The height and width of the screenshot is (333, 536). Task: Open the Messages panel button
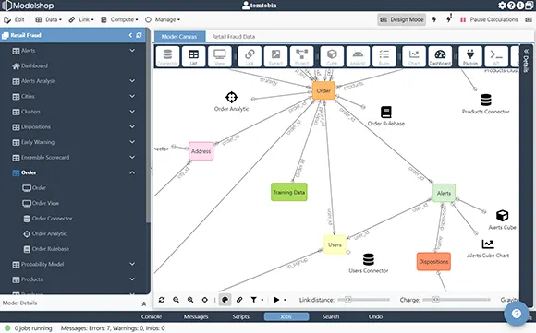click(196, 316)
